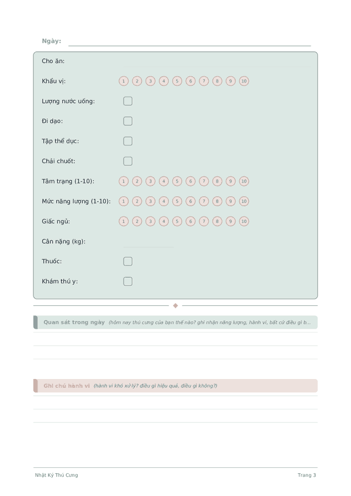Choose 7 on Mức năng lượng scale
The width and height of the screenshot is (351, 496).
pos(204,201)
